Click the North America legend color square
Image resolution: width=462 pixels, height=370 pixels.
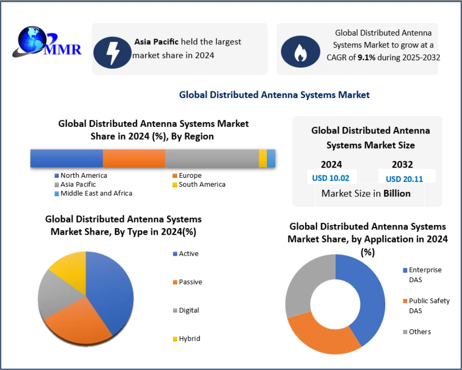[57, 176]
